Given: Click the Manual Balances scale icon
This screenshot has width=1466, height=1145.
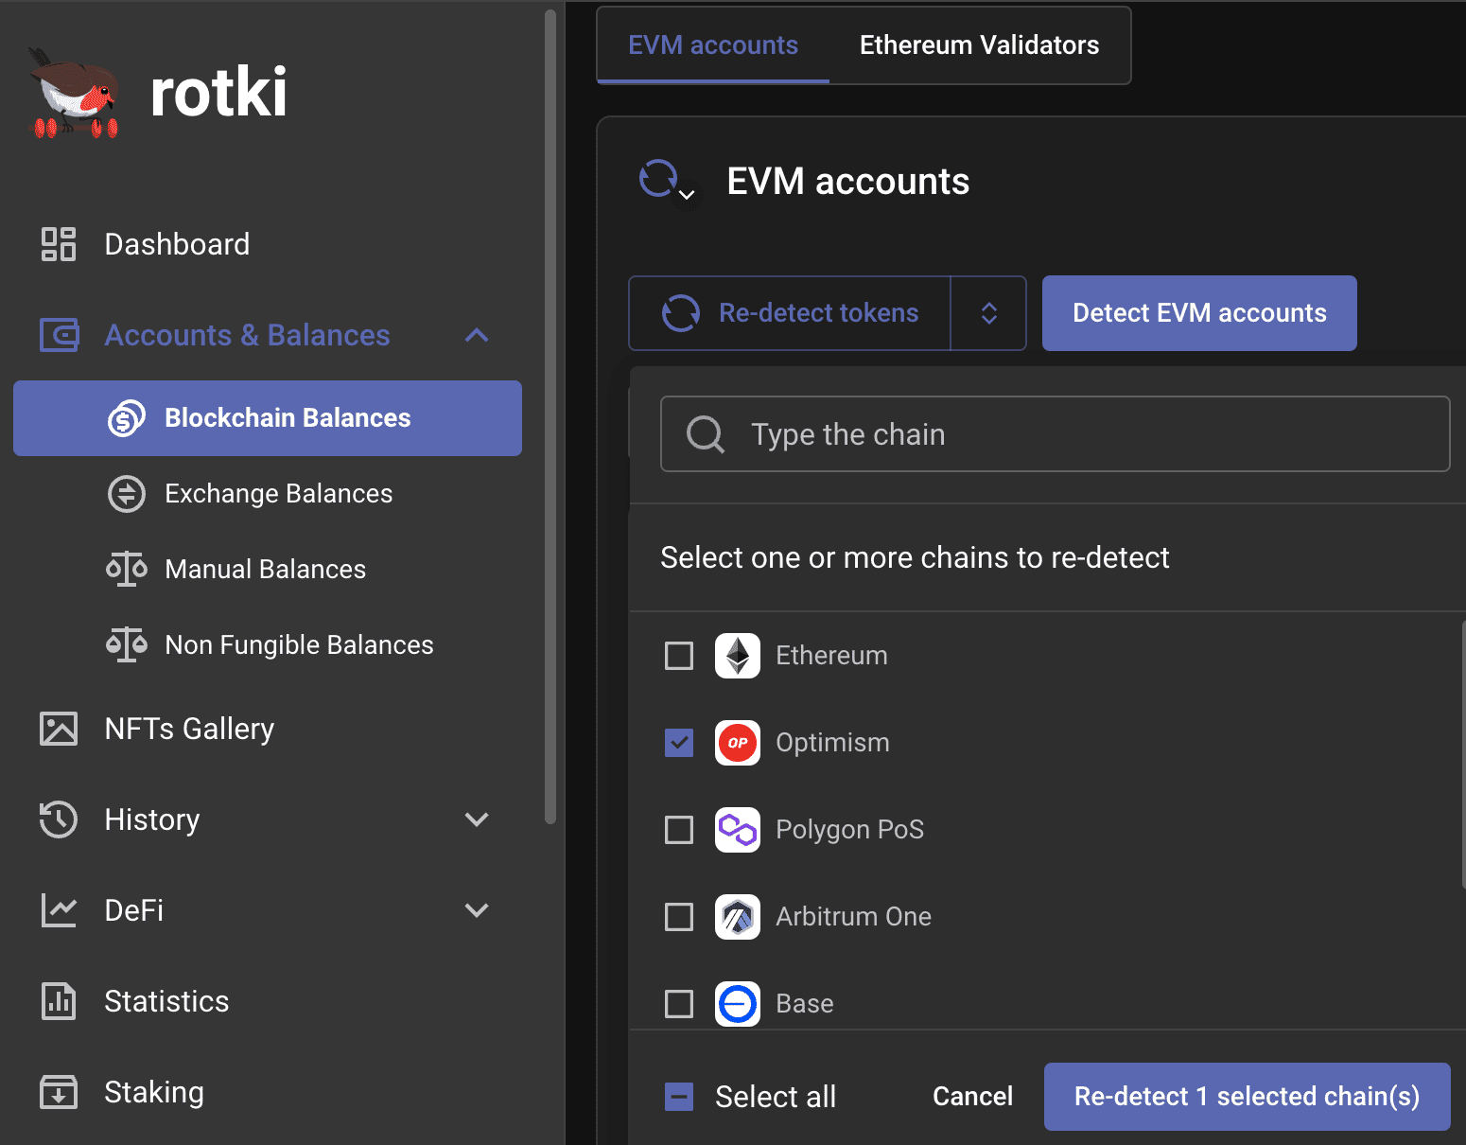Looking at the screenshot, I should click(127, 570).
